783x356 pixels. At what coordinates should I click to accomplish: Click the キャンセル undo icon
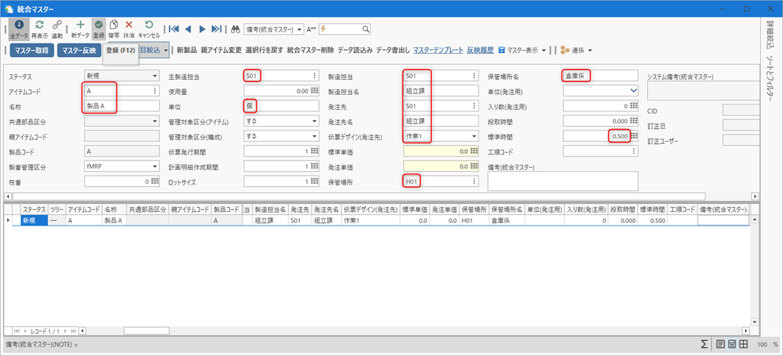(x=149, y=25)
